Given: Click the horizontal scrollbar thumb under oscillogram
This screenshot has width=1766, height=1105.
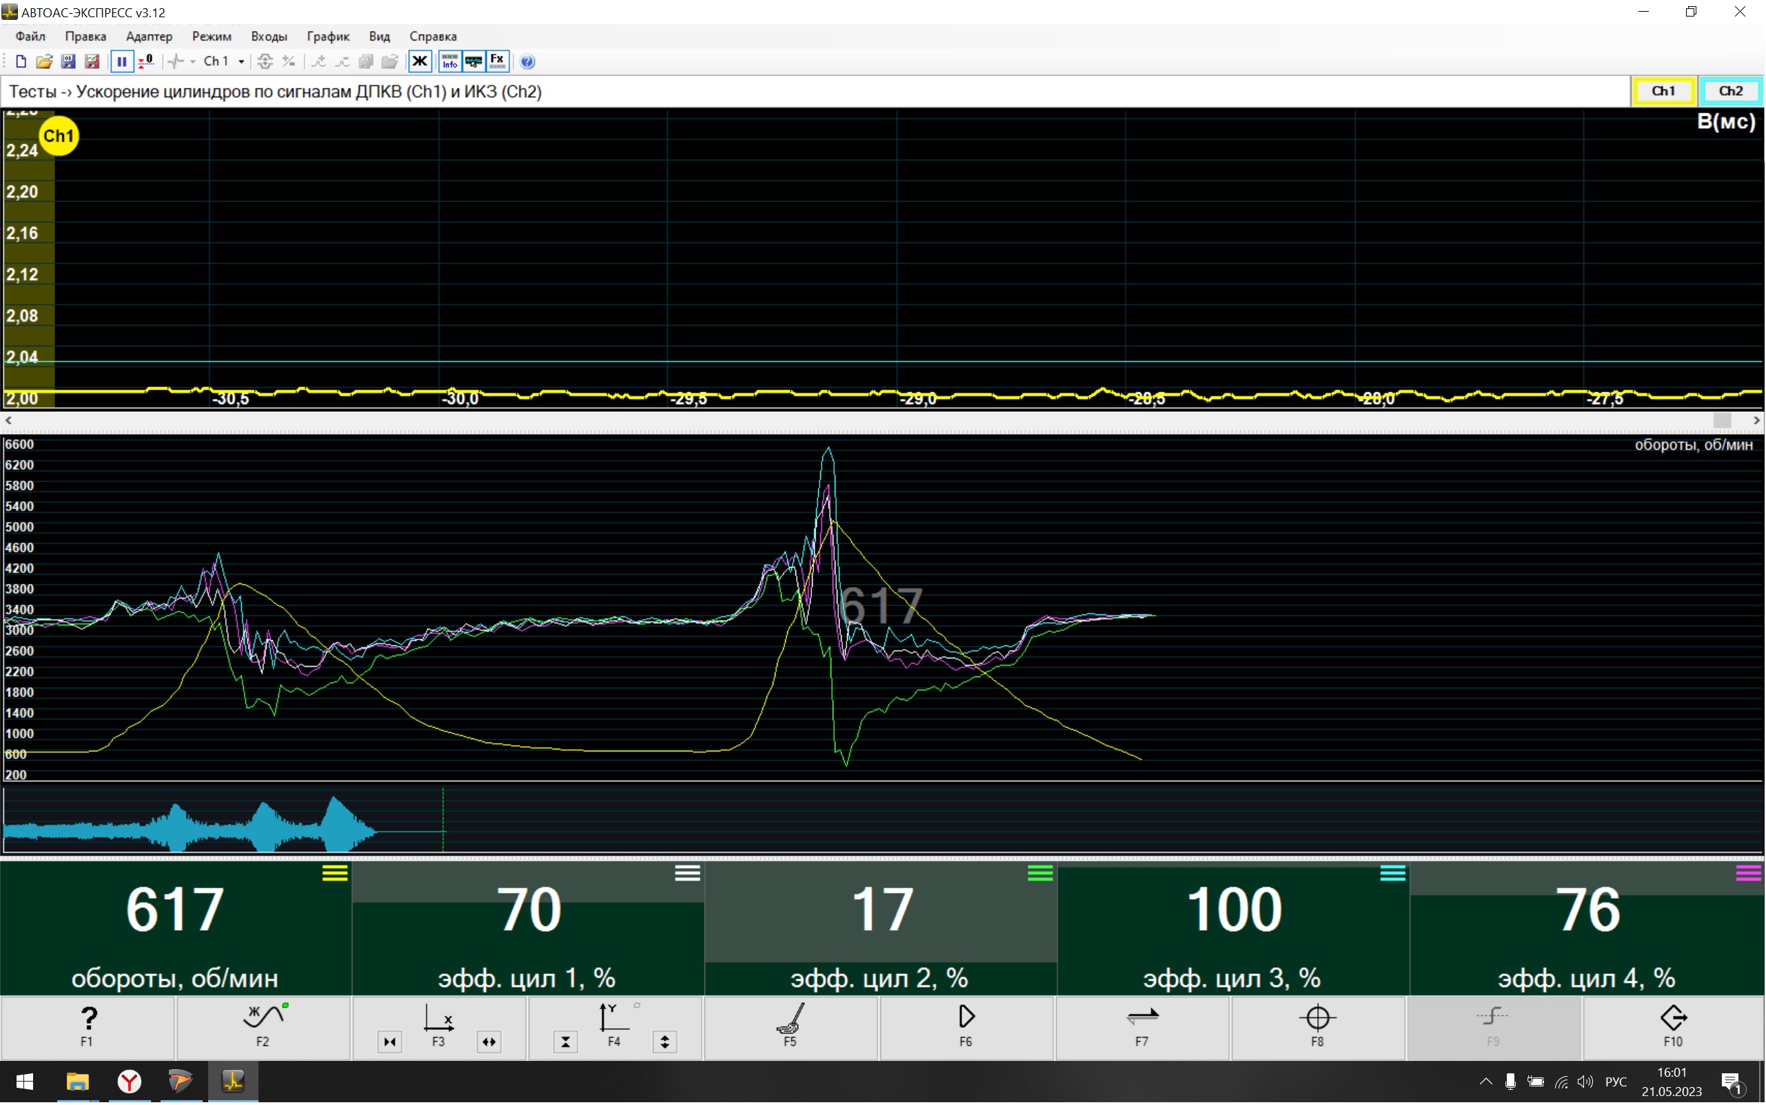Looking at the screenshot, I should 1721,420.
